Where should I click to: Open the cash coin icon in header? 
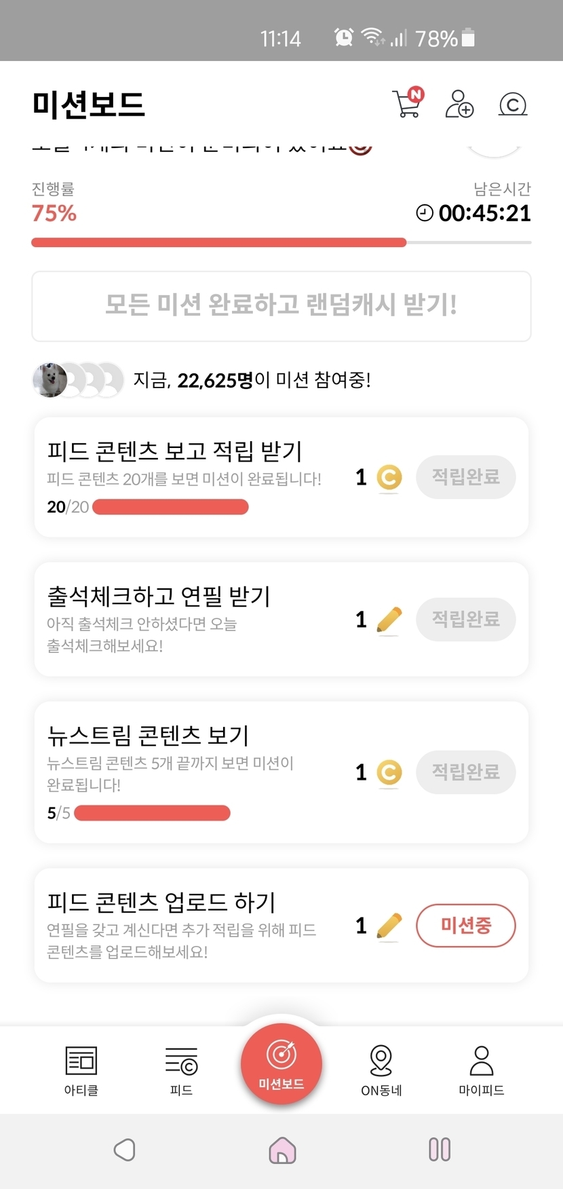click(513, 104)
